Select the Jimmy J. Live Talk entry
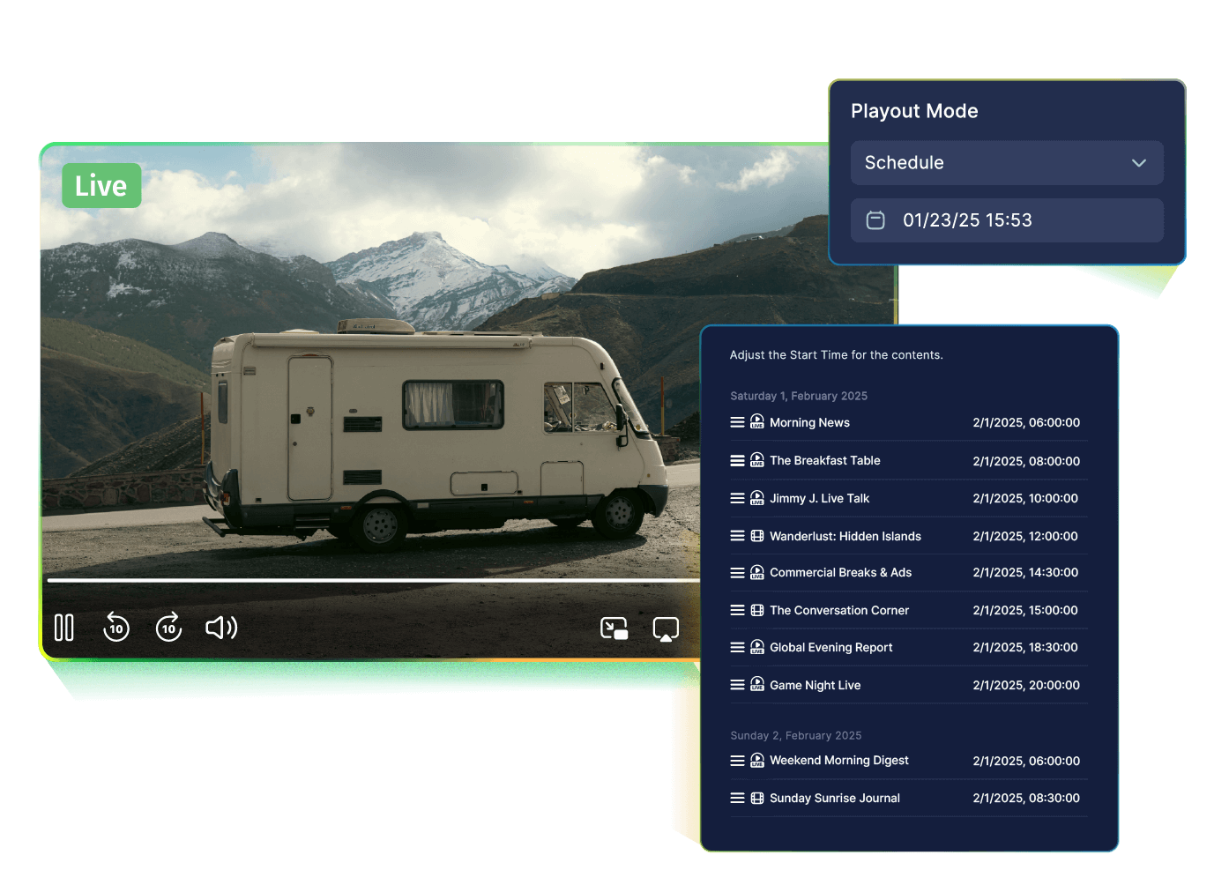 [819, 498]
